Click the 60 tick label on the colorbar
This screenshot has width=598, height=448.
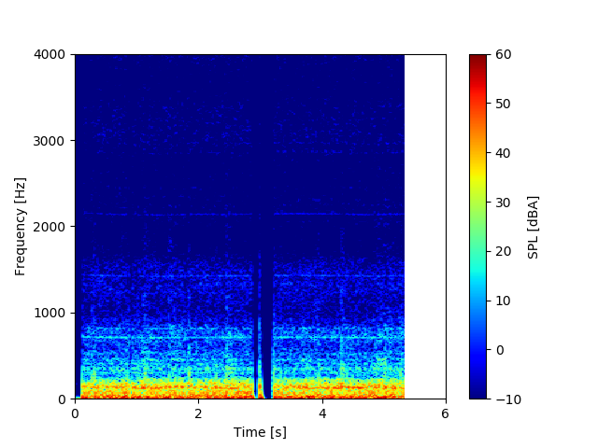click(x=504, y=55)
